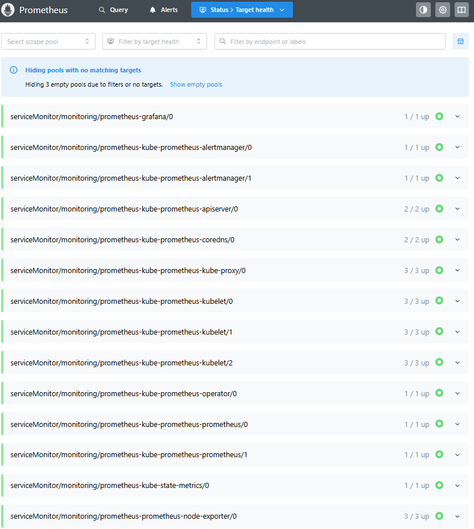Click Show empty pools link

pyautogui.click(x=196, y=84)
